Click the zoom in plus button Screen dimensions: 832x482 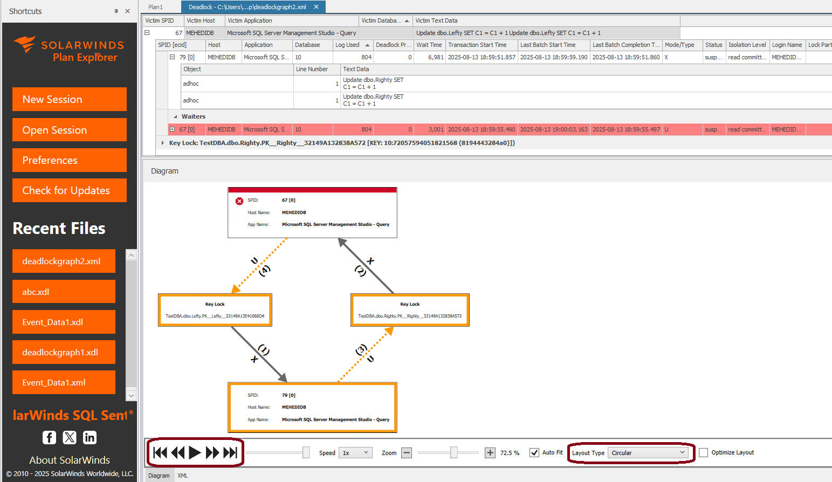click(490, 453)
